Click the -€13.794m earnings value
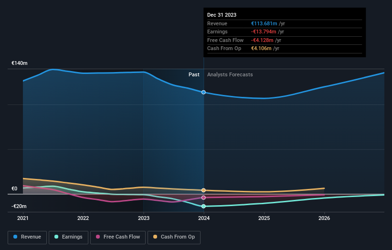This screenshot has width=392, height=250. pos(264,31)
